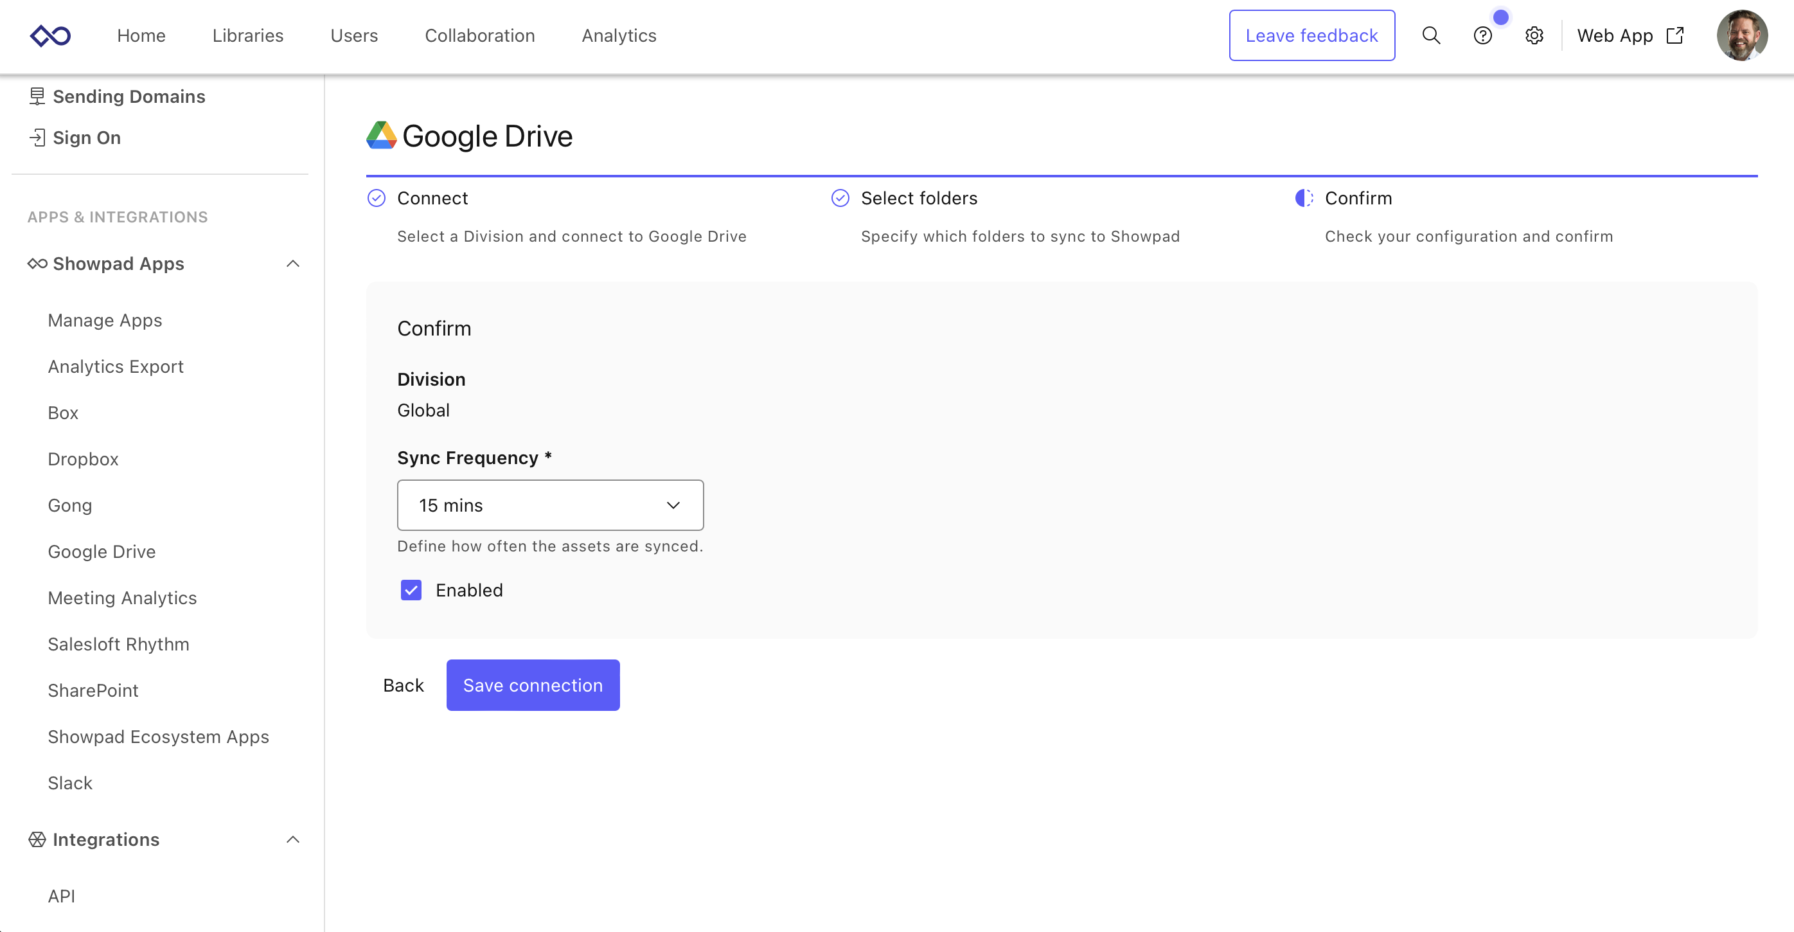Image resolution: width=1794 pixels, height=932 pixels.
Task: Collapse the Showpad Apps section
Action: click(x=293, y=264)
